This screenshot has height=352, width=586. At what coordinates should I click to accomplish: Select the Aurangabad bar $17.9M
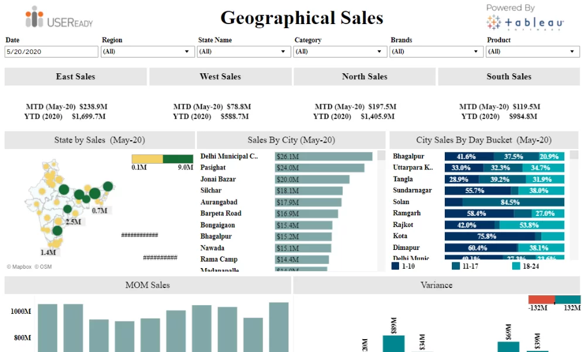coord(308,202)
